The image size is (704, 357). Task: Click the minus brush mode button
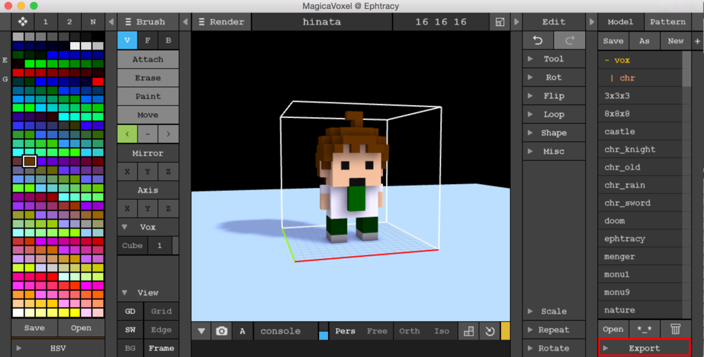click(148, 134)
